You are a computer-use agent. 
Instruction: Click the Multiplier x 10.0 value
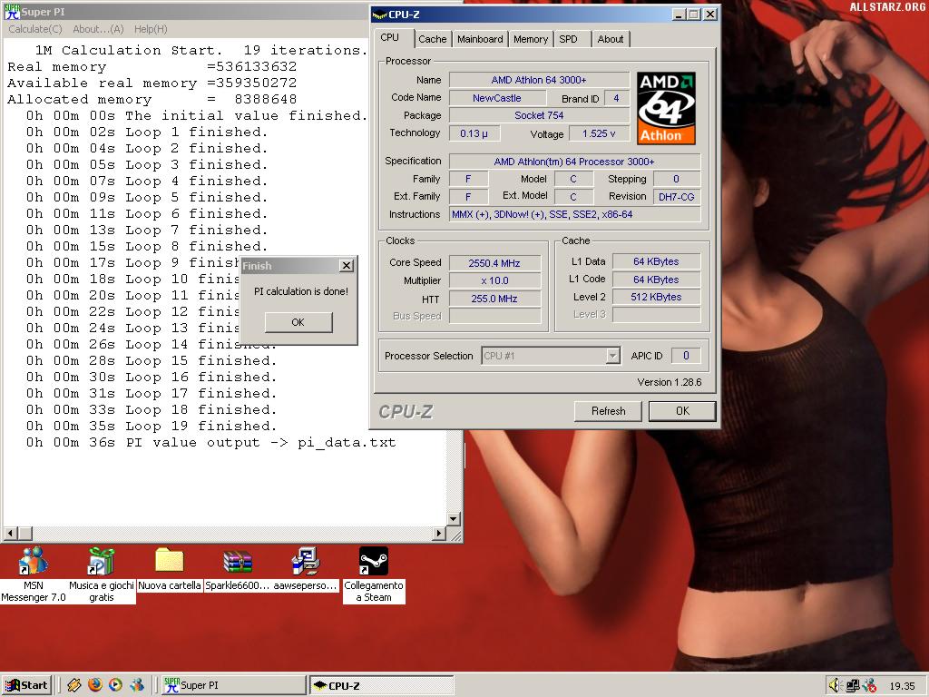tap(494, 280)
